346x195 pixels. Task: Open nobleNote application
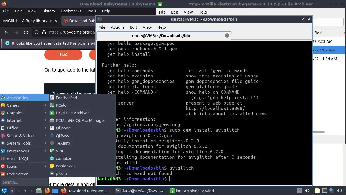[82, 166]
